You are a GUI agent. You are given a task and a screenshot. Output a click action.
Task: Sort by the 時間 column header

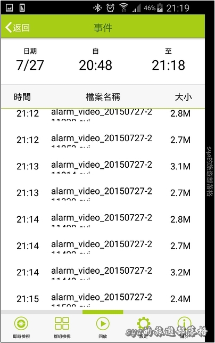[x=22, y=97]
